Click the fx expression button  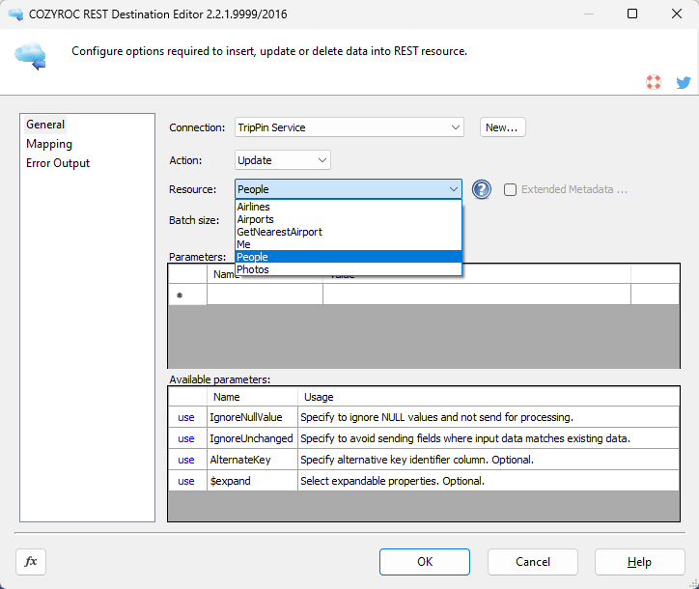(31, 561)
